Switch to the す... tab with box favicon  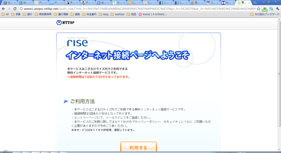pos(71,3)
